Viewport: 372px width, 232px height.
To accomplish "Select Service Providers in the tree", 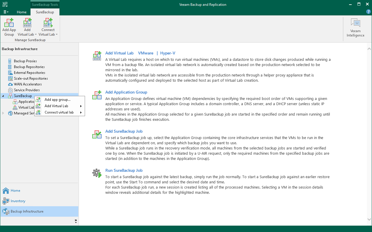I will (x=27, y=90).
